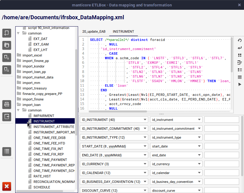Open the START_DATE (8, yyyyMMdd) dropdown
Viewport: 244px width, 193px height.
pyautogui.click(x=114, y=146)
